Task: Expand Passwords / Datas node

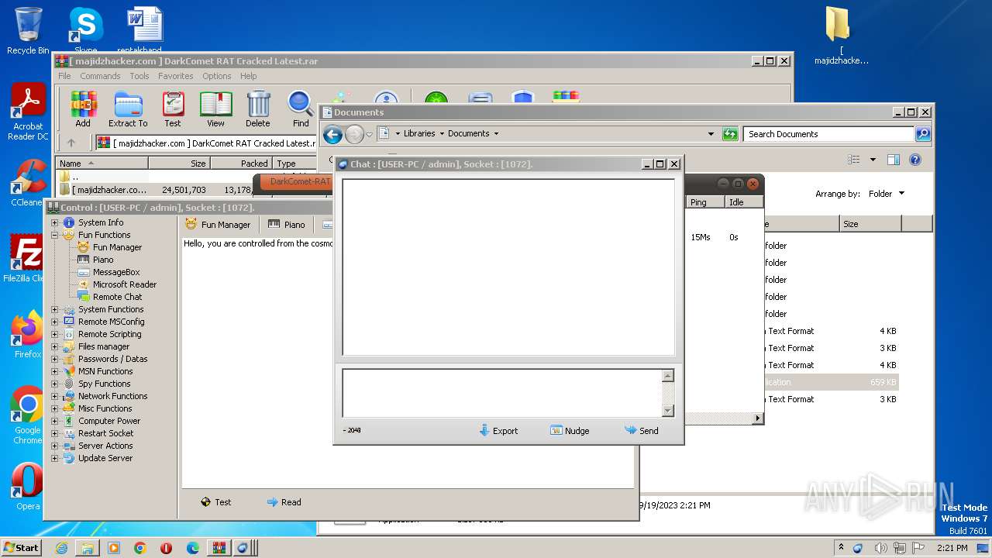Action: 55,359
